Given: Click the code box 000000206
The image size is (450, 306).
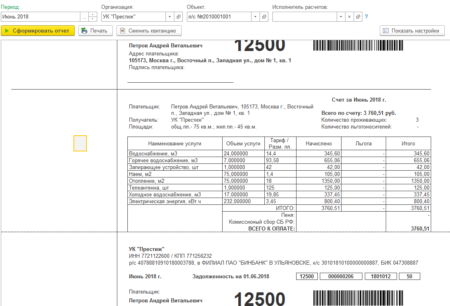Looking at the screenshot, I should pos(341,276).
